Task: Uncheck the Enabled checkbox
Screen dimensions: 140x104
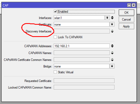Action: tap(55, 11)
